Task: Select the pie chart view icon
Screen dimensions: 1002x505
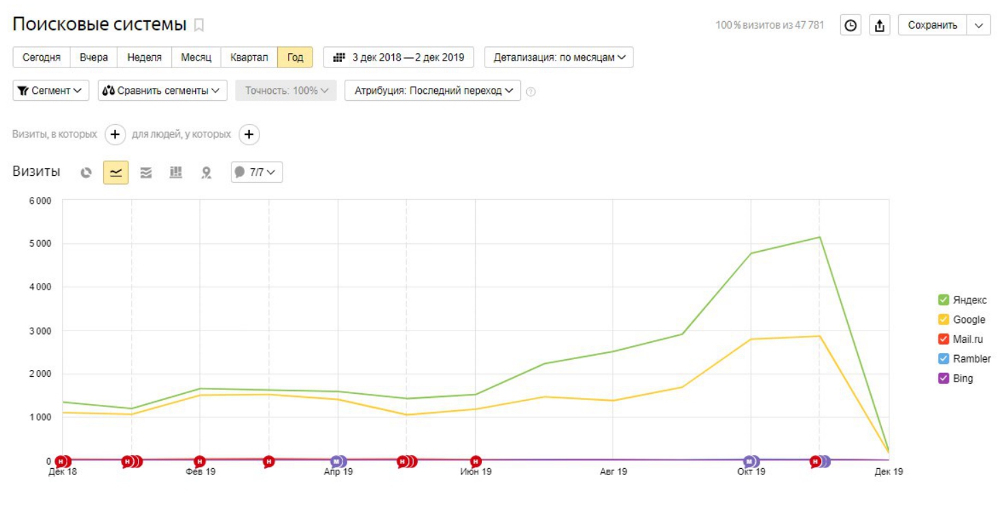Action: (x=86, y=173)
